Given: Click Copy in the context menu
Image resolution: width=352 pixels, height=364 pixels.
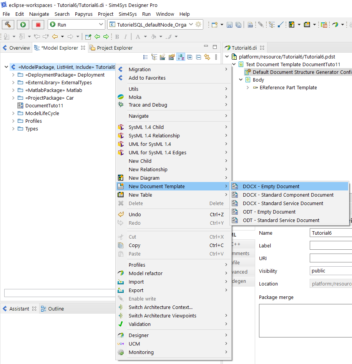Looking at the screenshot, I should click(x=173, y=245).
